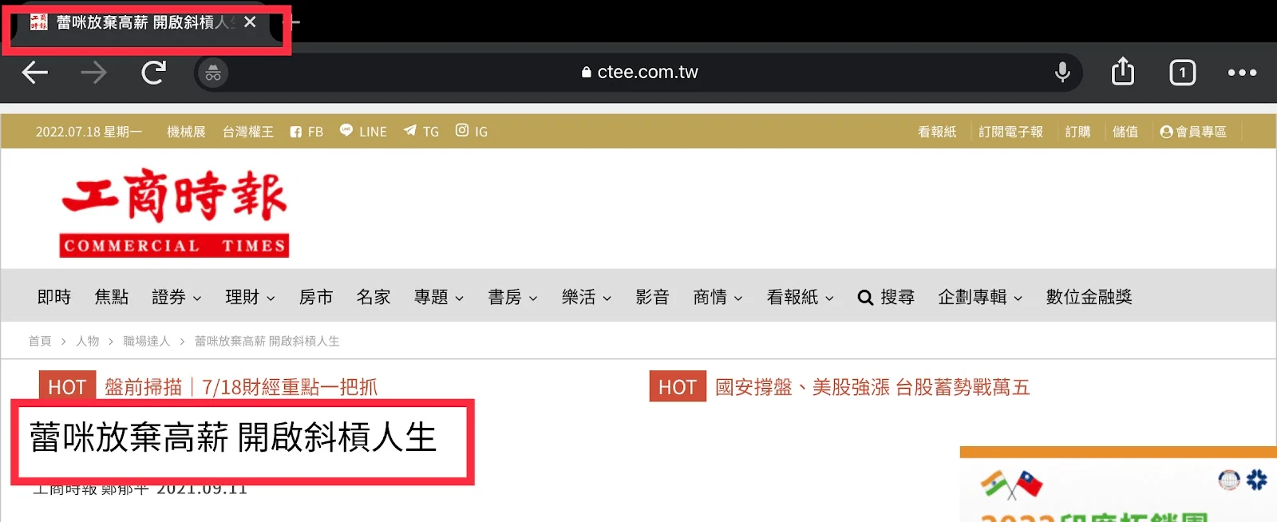Open the IG Instagram link
The image size is (1277, 522).
472,131
